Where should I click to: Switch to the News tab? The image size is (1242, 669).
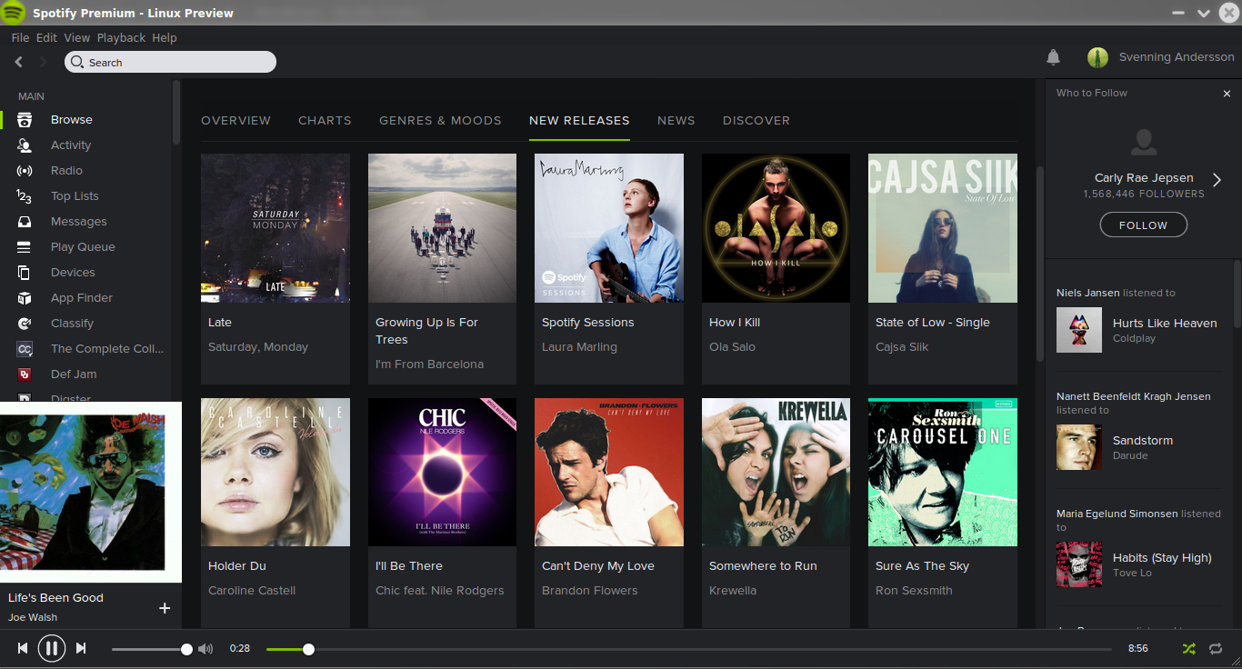pos(676,120)
